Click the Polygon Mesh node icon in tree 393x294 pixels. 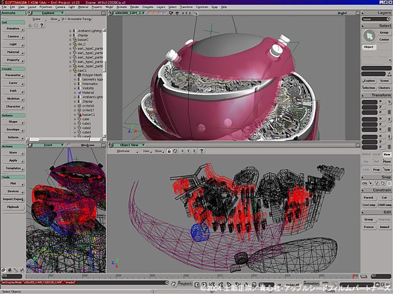click(80, 74)
